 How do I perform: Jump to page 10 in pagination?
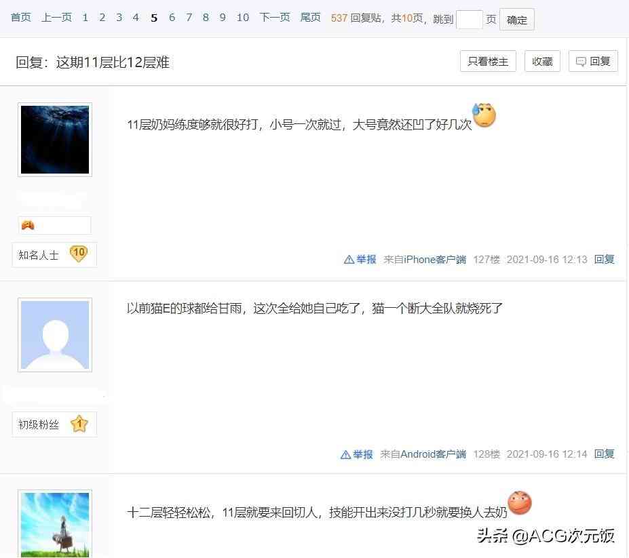(243, 18)
